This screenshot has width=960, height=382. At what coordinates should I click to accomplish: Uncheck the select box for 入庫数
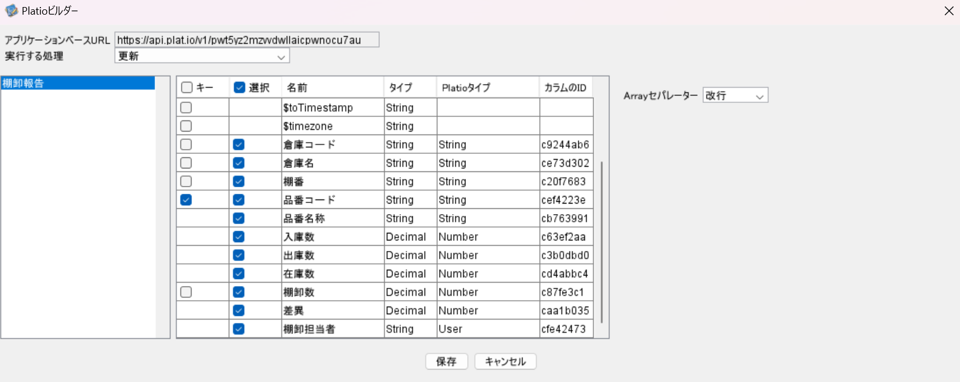tap(238, 237)
